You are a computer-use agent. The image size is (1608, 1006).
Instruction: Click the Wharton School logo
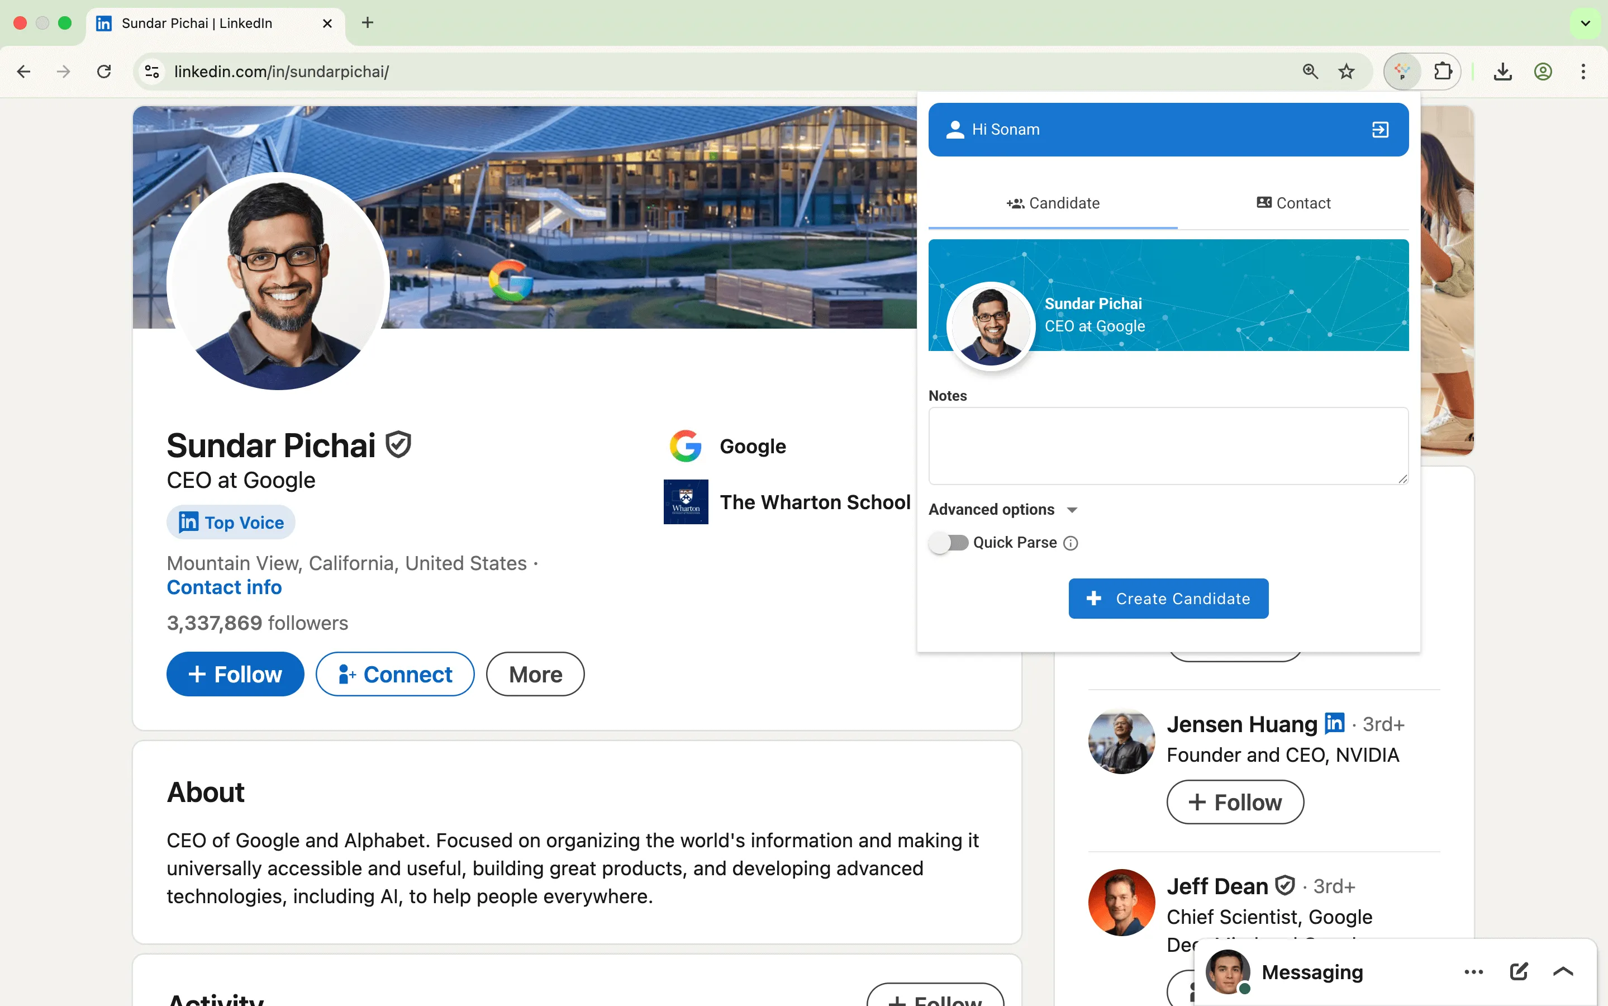point(686,502)
